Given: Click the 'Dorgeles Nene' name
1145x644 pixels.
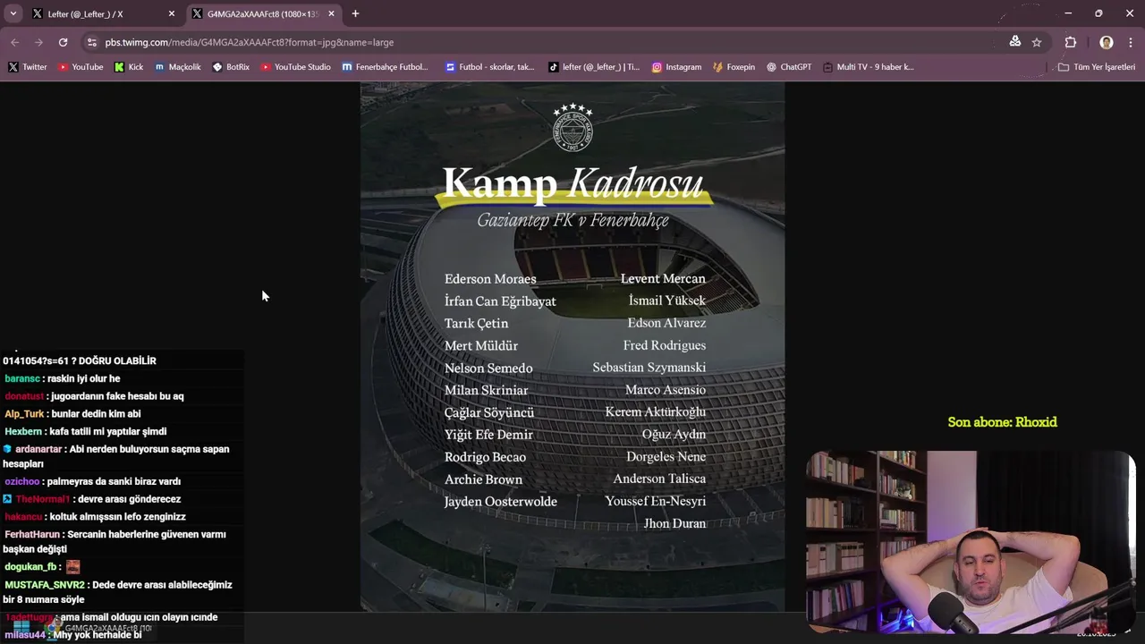Looking at the screenshot, I should pos(666,457).
